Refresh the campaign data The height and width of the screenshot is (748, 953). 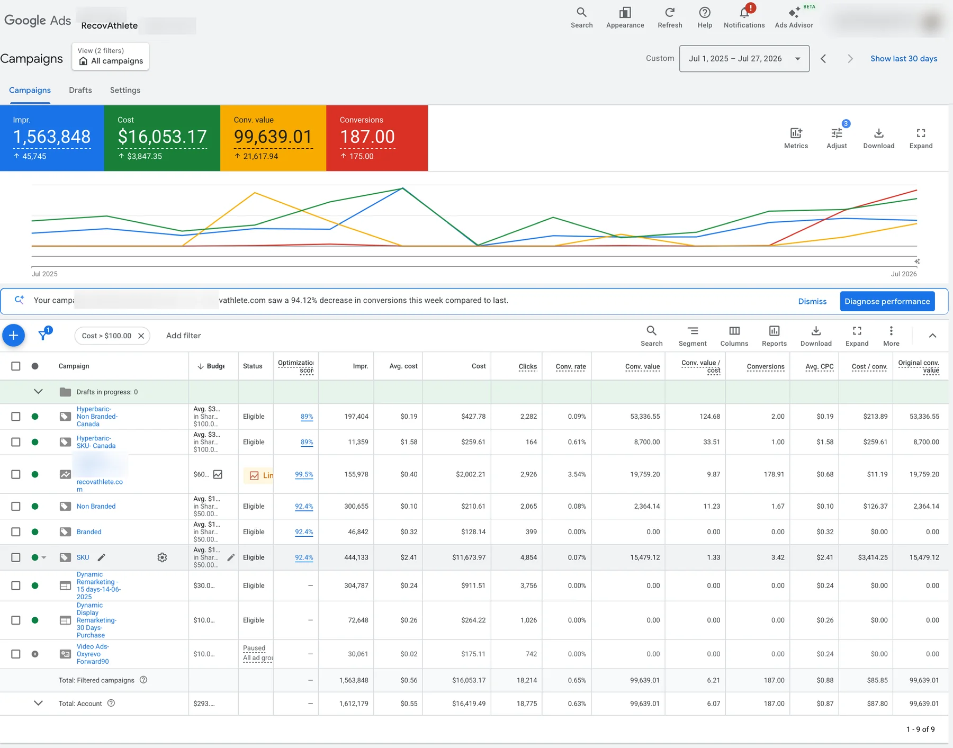[670, 17]
